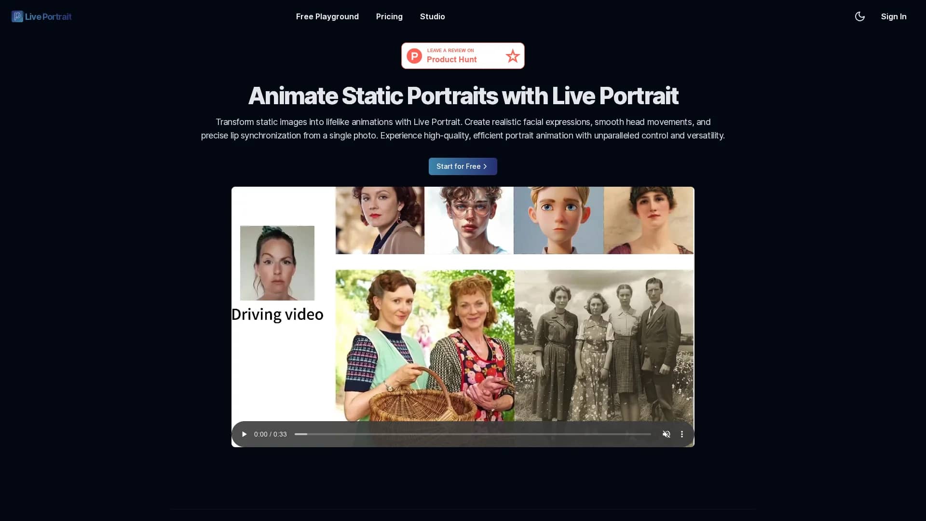Click the main headline 'Animate Static Portraits'

coord(374,96)
